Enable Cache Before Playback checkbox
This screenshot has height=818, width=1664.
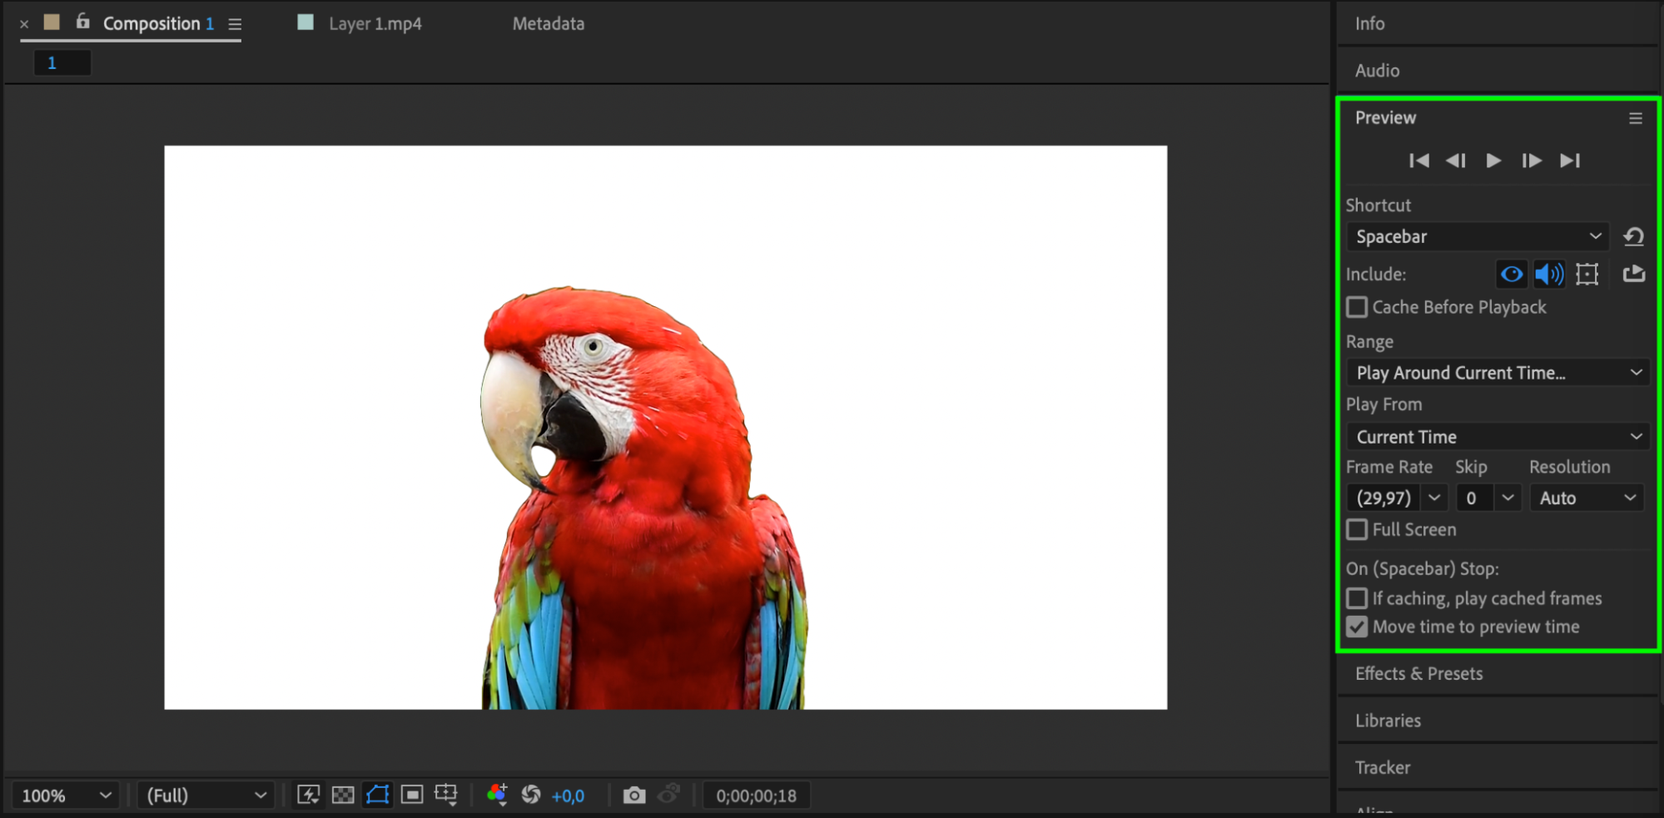click(1357, 307)
